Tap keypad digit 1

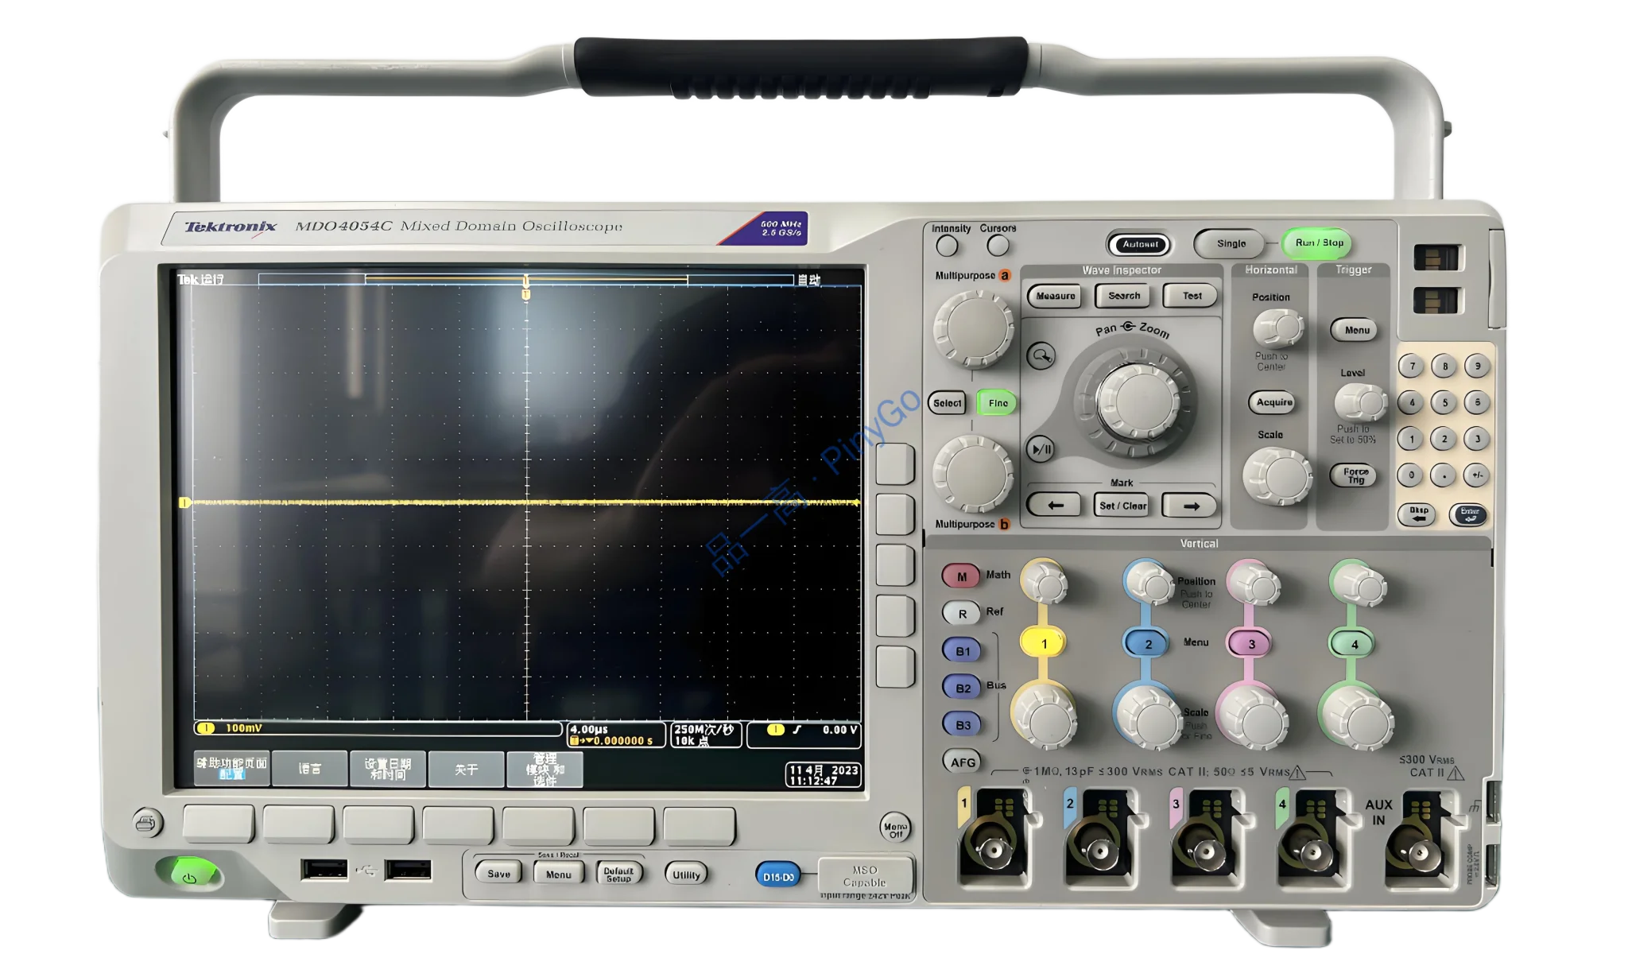[x=1412, y=438]
